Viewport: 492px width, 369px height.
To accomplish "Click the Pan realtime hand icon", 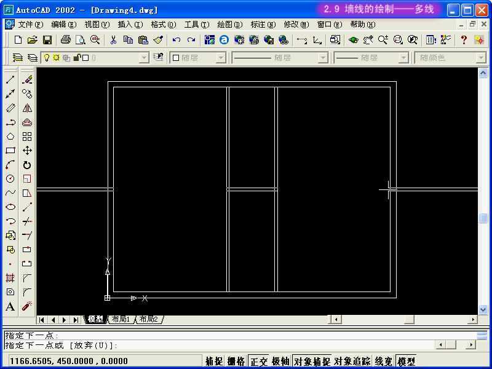I will (x=368, y=40).
